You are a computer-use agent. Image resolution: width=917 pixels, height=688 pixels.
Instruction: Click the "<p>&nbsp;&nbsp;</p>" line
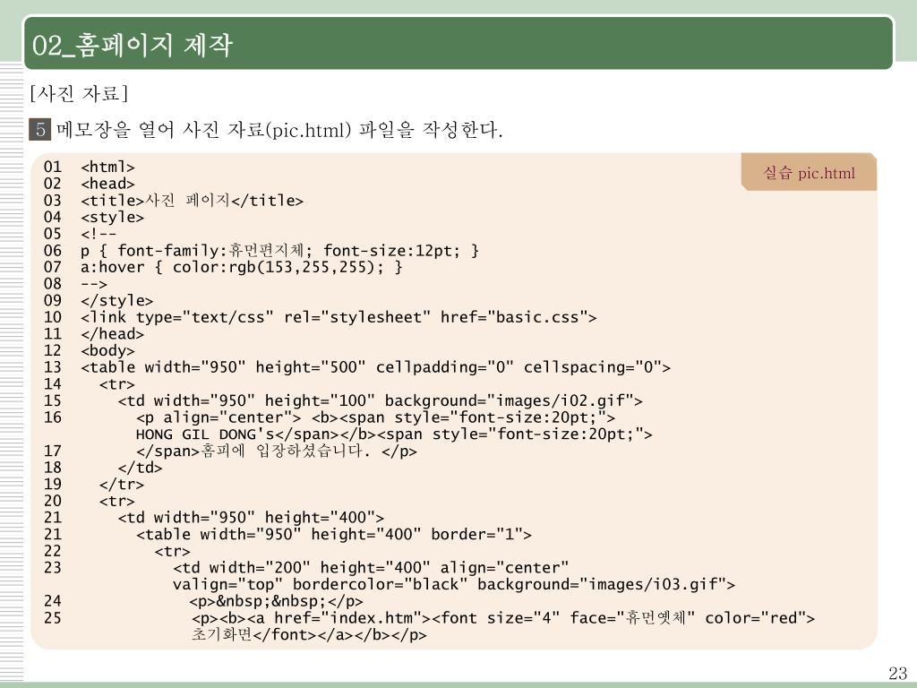coord(278,601)
